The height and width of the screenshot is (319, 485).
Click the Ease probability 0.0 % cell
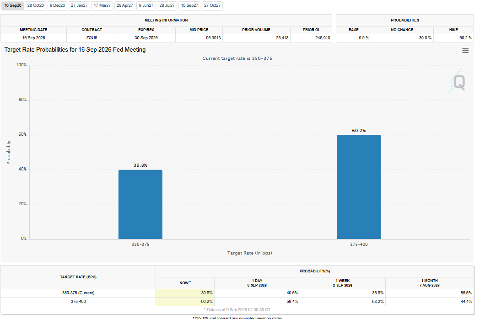[x=354, y=38]
